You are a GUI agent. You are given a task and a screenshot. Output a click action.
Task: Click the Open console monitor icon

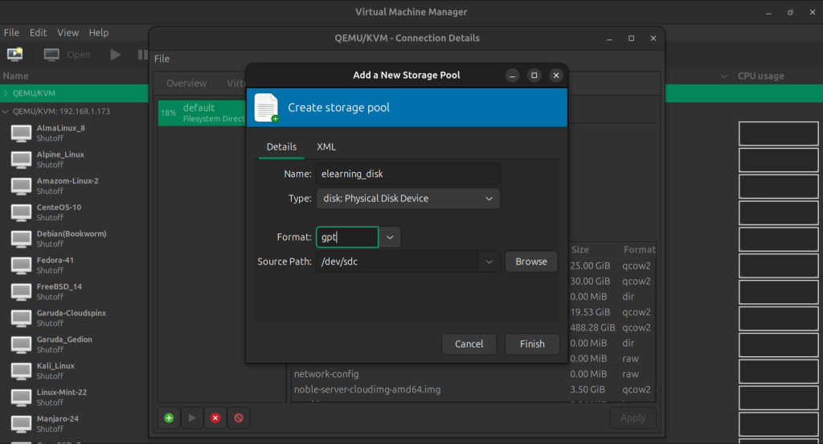[x=51, y=55]
